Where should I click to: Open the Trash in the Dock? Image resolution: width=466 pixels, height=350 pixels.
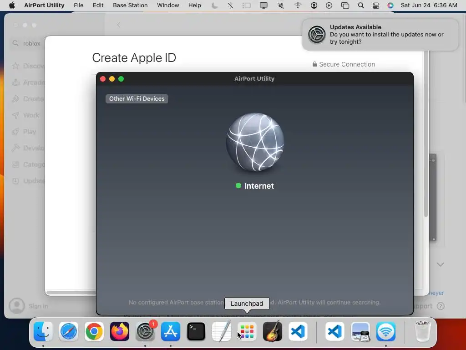click(423, 331)
